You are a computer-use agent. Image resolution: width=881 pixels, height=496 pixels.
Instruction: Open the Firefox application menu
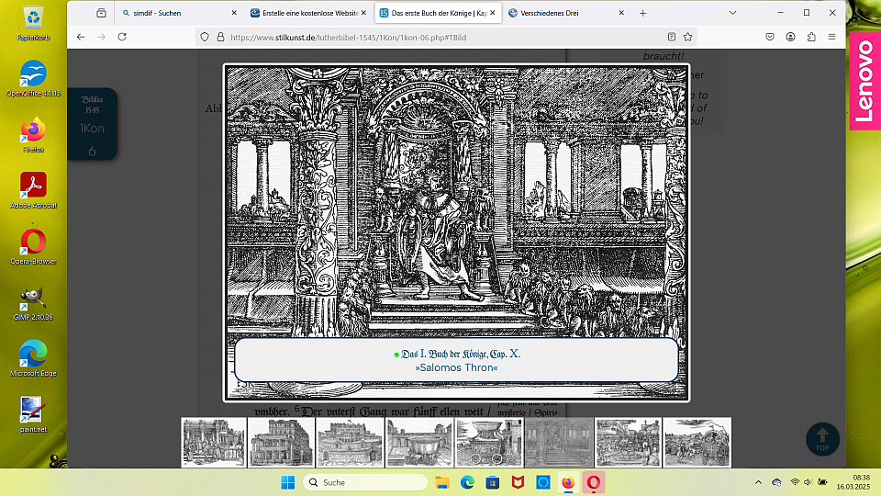point(832,37)
